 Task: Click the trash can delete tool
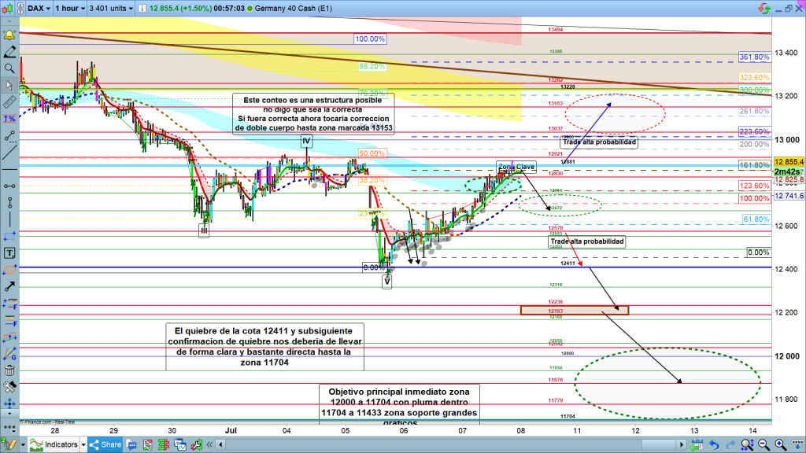tap(9, 370)
